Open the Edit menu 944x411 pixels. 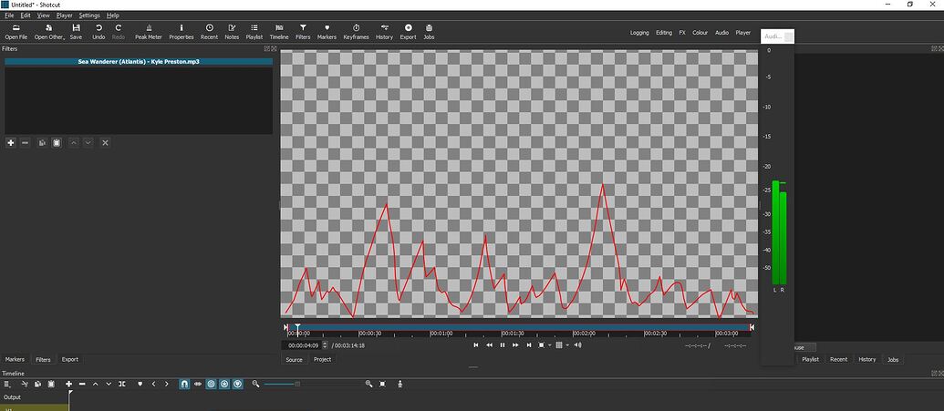click(x=26, y=15)
